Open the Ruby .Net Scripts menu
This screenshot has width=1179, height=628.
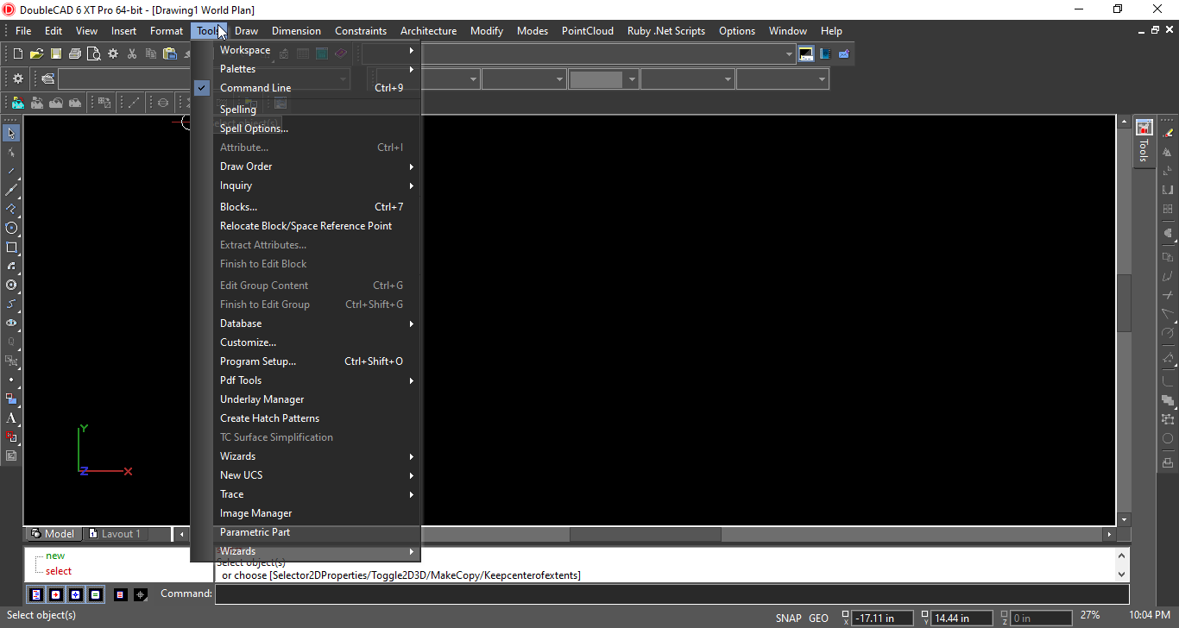666,31
